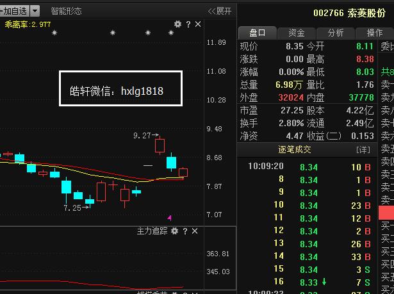Select trade row 13 with 26 B
The image size is (394, 294).
pos(307,243)
